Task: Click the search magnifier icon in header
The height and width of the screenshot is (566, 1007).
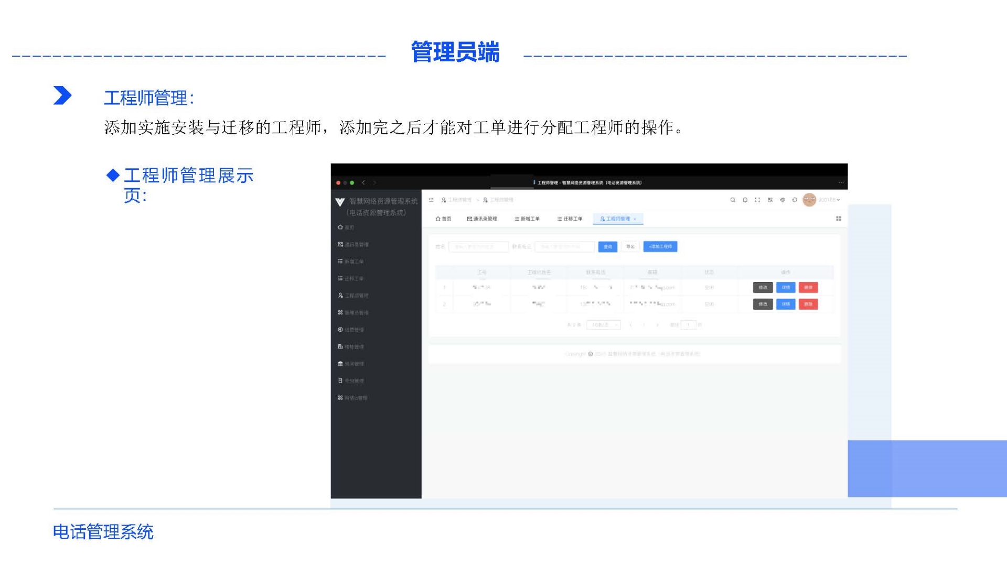Action: tap(733, 200)
